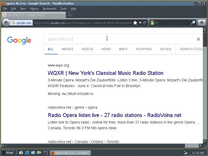Open Search Tools options
The height and width of the screenshot is (156, 208).
[191, 49]
